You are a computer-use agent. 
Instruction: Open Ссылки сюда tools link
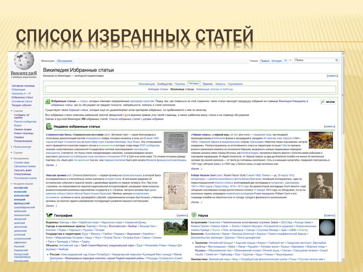22,162
